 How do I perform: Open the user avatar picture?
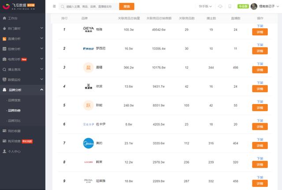(x=254, y=7)
